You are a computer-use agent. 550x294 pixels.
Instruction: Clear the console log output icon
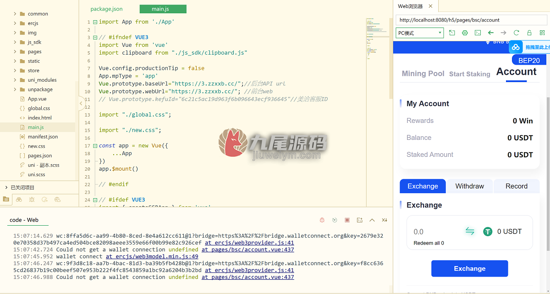[x=359, y=220]
